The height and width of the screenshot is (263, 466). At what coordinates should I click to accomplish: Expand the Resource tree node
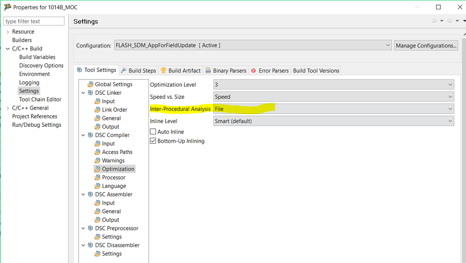8,32
